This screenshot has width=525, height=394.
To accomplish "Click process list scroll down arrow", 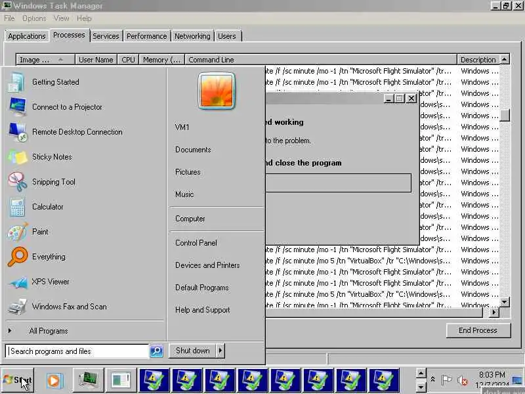I will [x=505, y=302].
